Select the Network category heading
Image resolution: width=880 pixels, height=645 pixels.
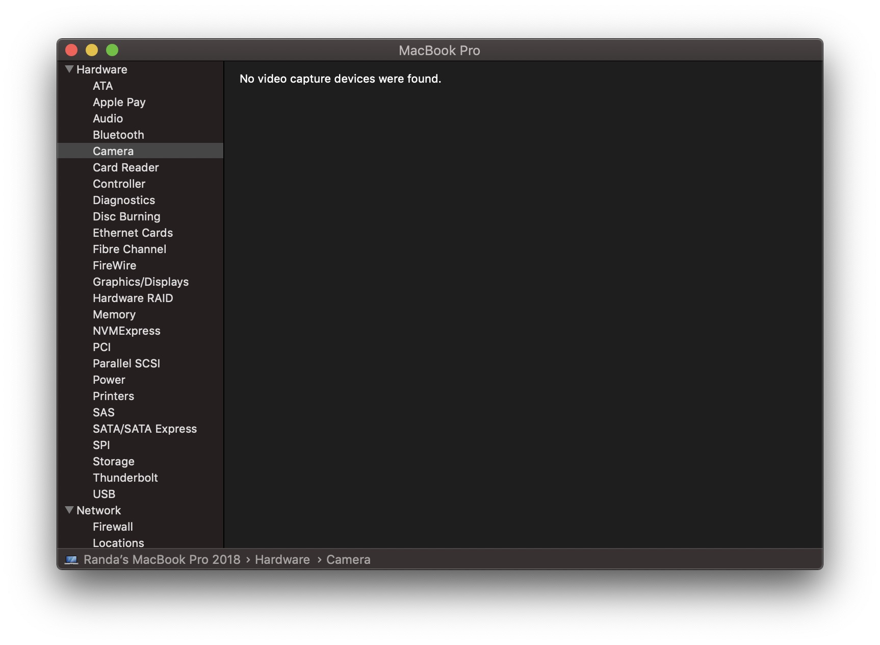tap(99, 510)
